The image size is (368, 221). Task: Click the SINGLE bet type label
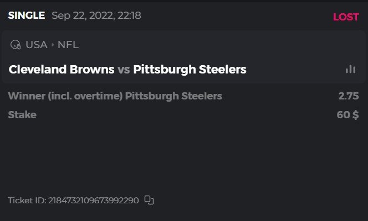tap(27, 15)
